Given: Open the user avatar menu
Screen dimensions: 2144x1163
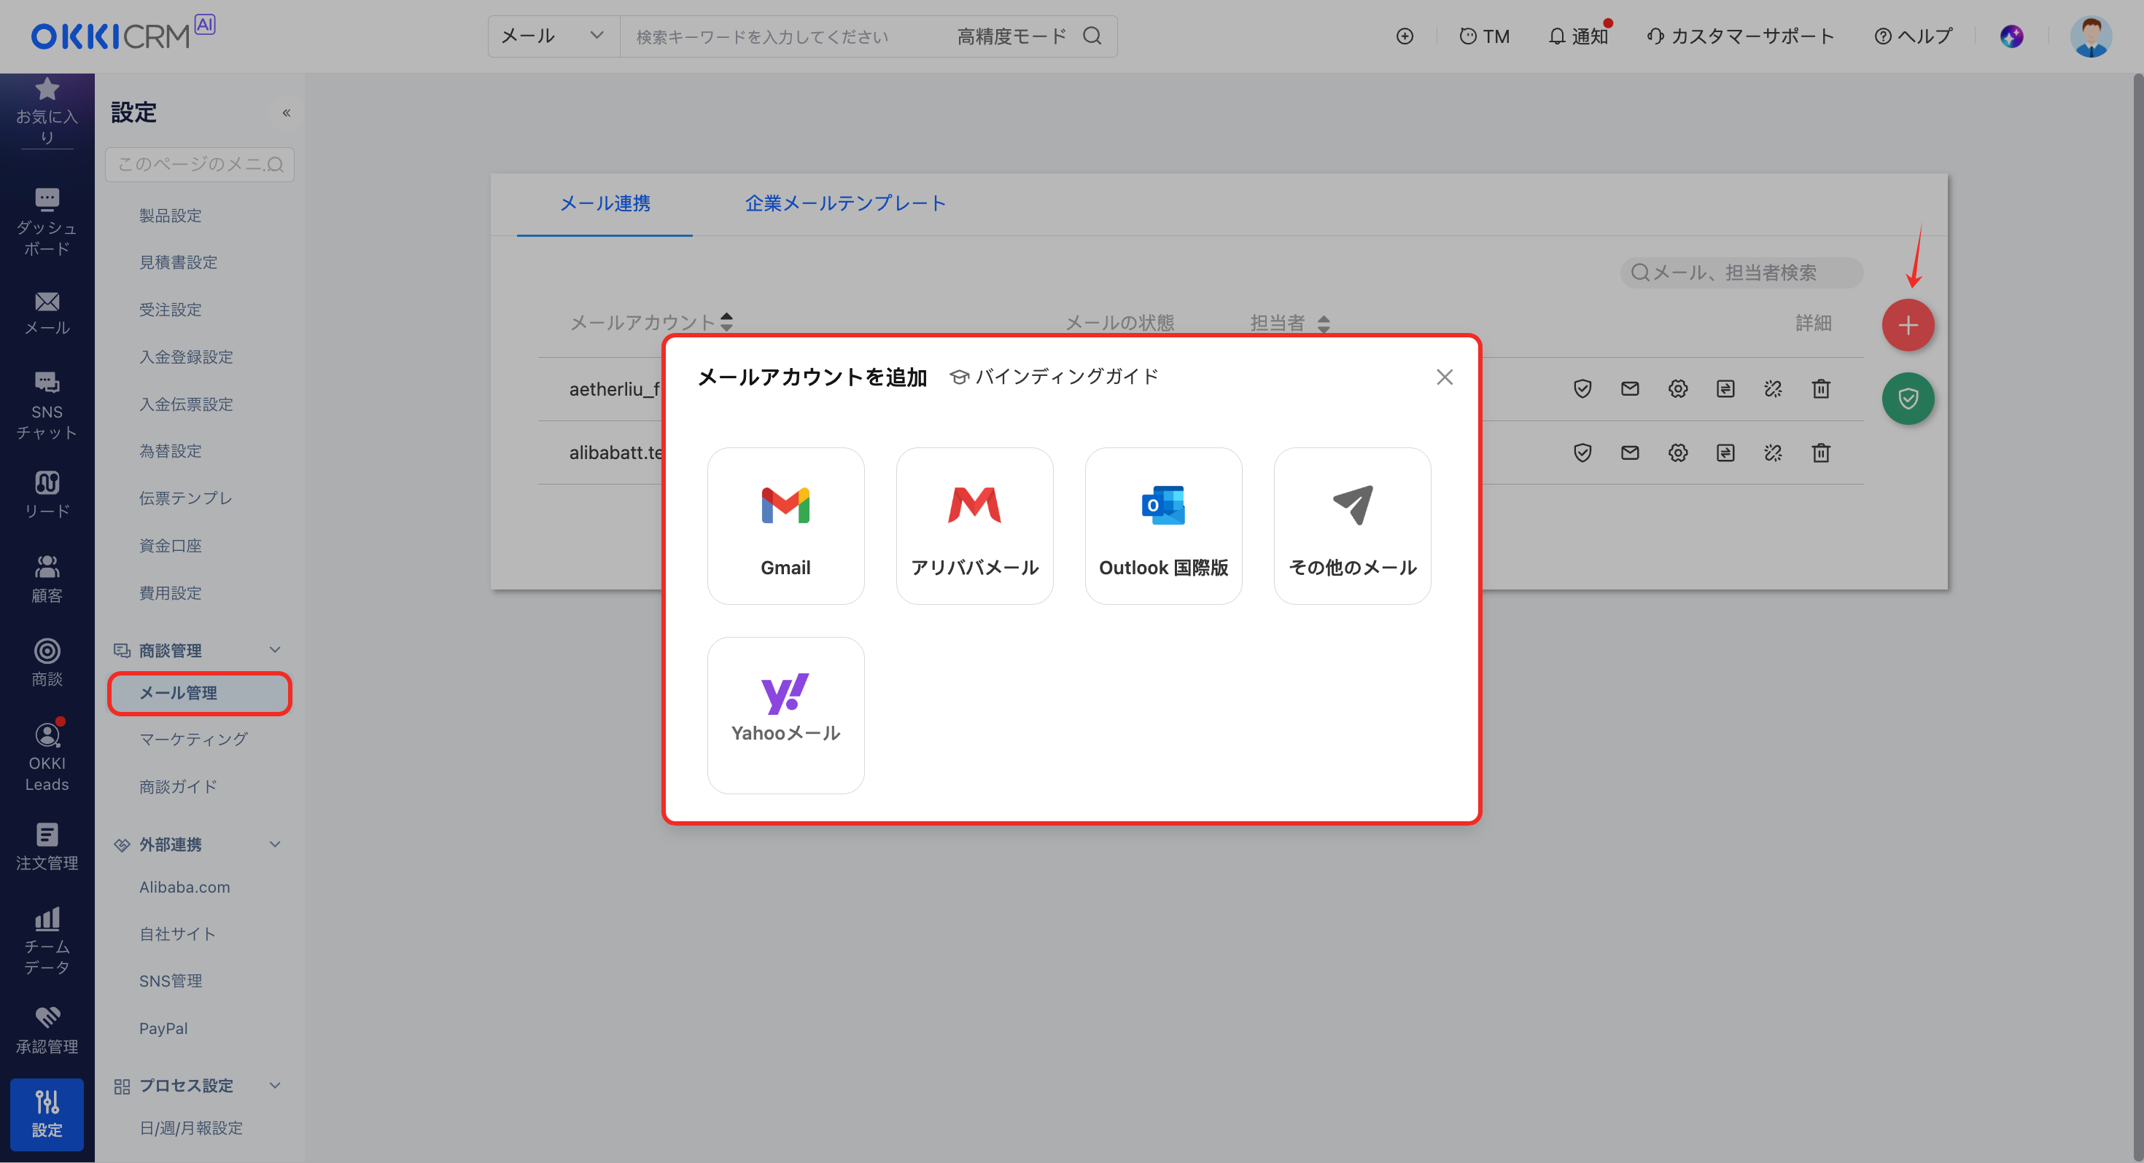Looking at the screenshot, I should point(2090,36).
